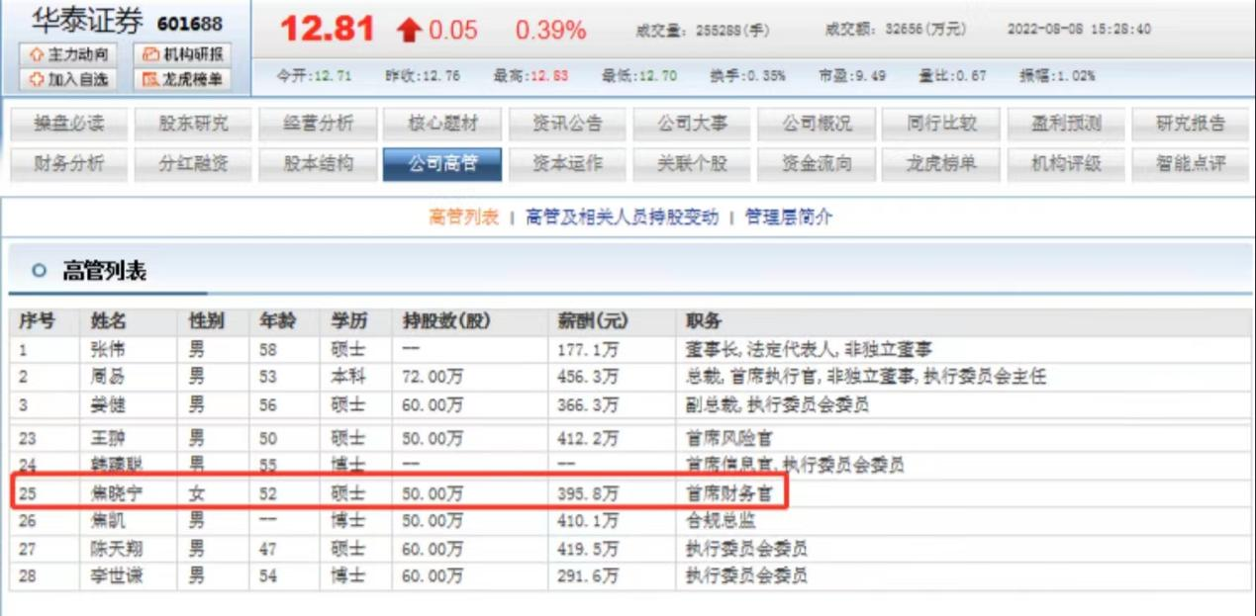Click name 姜健 in row 3
The width and height of the screenshot is (1256, 616).
109,404
